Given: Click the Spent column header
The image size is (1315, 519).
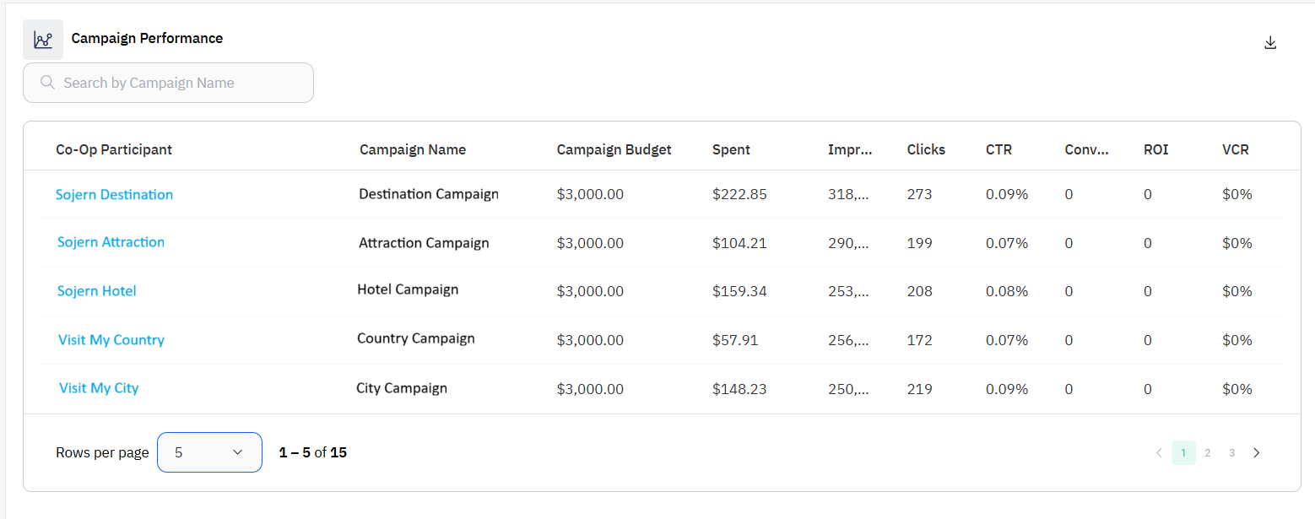Looking at the screenshot, I should pyautogui.click(x=731, y=149).
